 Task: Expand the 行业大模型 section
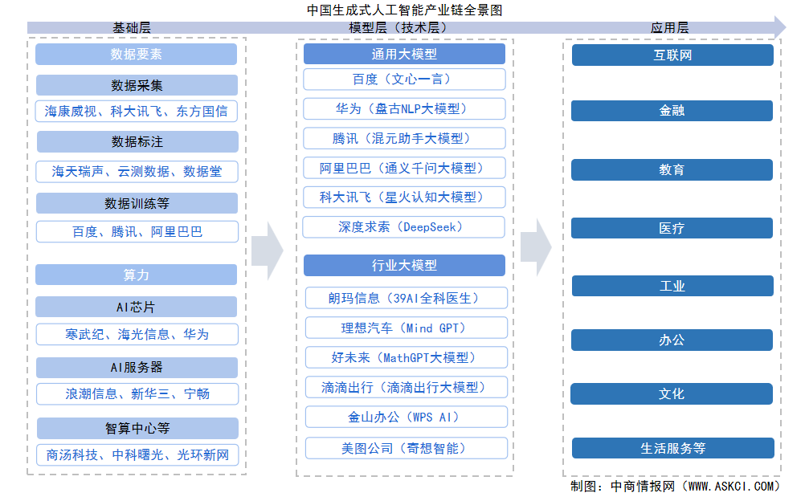pyautogui.click(x=404, y=265)
